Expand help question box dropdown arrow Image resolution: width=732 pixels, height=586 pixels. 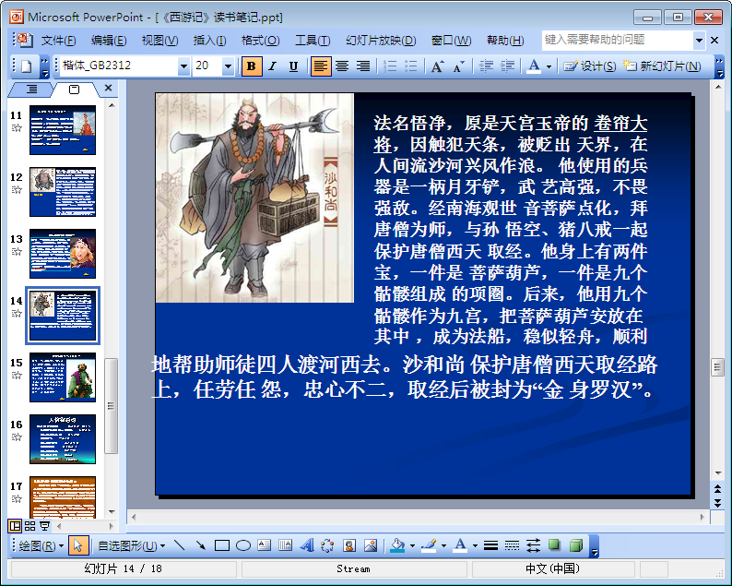tap(699, 41)
